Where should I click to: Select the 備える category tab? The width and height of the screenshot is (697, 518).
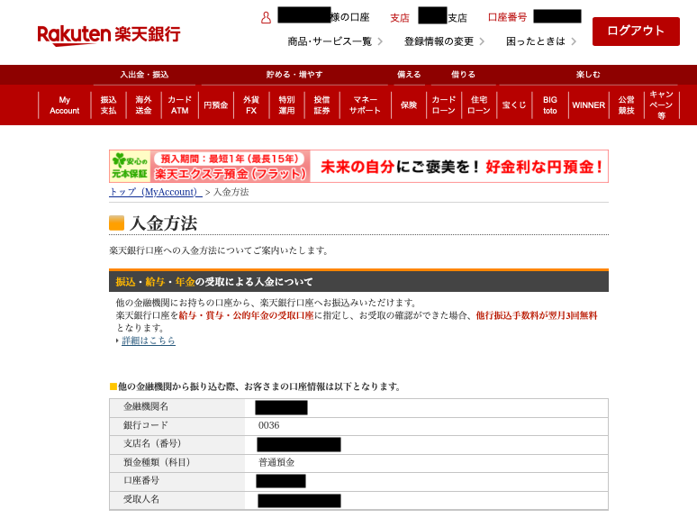(x=409, y=75)
